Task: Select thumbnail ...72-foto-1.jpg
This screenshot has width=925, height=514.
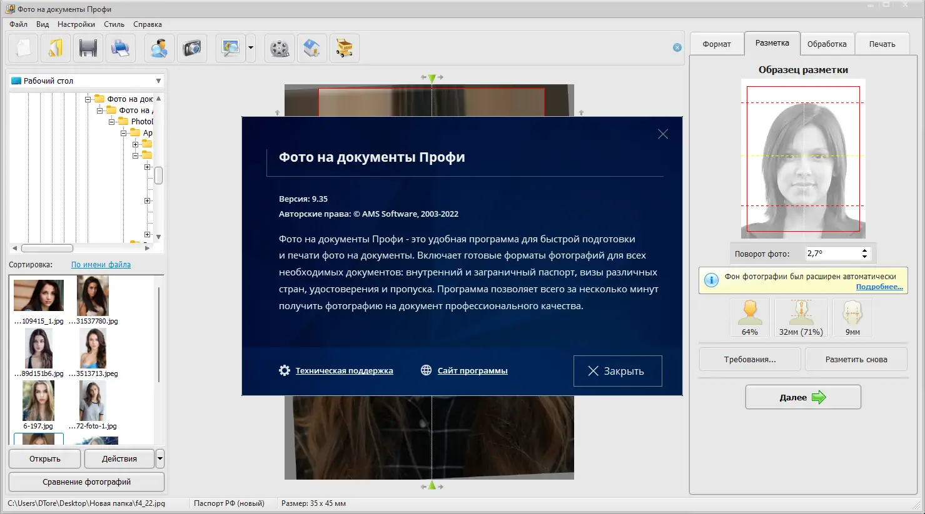Action: (x=93, y=401)
